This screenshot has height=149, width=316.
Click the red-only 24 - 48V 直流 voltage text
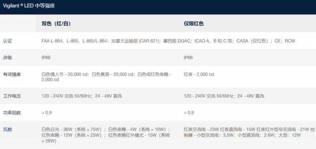[251, 96]
